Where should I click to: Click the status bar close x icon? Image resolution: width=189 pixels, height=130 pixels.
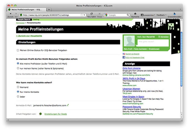pyautogui.click(x=8, y=120)
